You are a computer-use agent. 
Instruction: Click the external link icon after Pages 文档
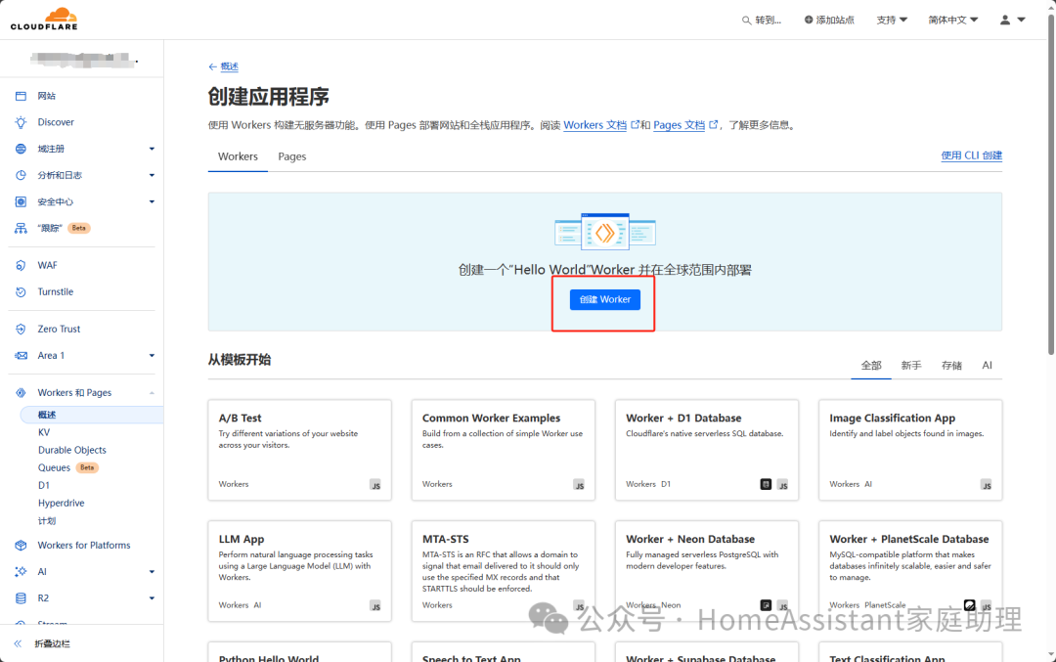pos(713,124)
